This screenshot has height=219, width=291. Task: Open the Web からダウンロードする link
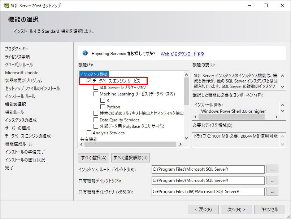(x=182, y=54)
